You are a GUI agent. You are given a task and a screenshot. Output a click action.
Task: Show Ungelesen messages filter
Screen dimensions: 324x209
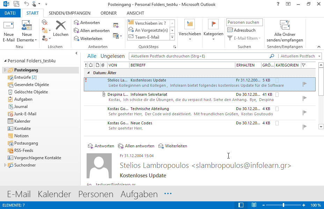tap(112, 56)
